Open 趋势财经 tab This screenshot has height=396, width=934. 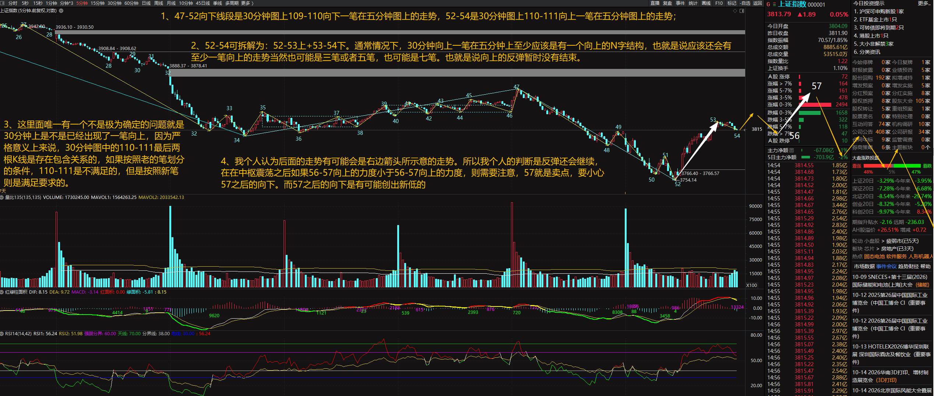point(908,266)
